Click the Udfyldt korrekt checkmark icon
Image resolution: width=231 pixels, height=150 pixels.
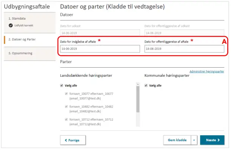[11, 25]
